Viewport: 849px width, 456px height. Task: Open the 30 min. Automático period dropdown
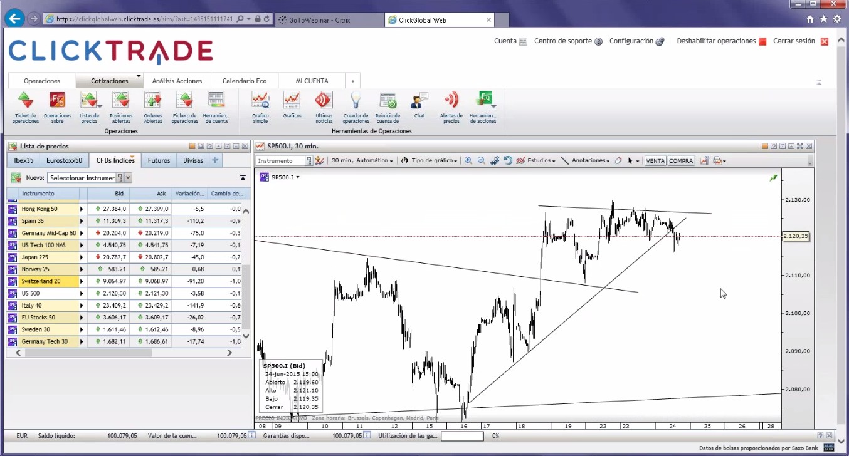(x=362, y=161)
